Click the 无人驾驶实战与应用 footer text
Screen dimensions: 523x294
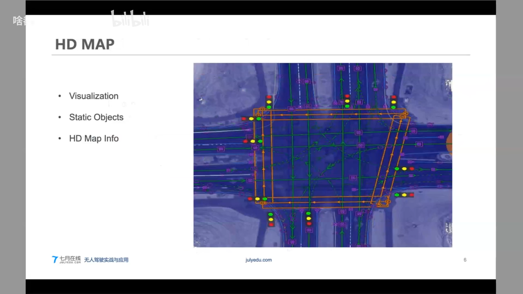click(x=106, y=260)
